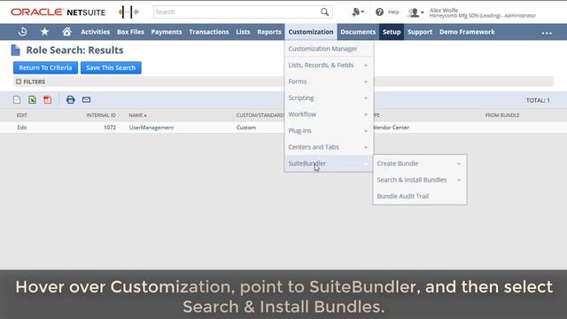
Task: Select the Vendor Center cell
Action: [392, 128]
